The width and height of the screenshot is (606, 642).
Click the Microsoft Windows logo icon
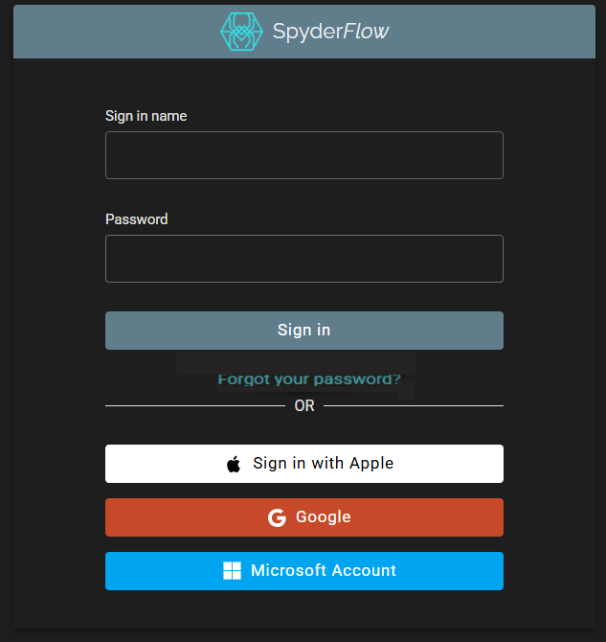point(232,571)
